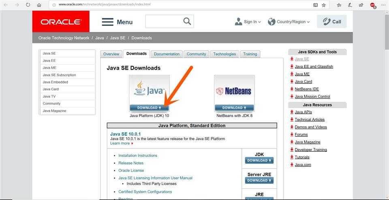Switch to the Overview tab
This screenshot has height=200, width=389.
(111, 54)
